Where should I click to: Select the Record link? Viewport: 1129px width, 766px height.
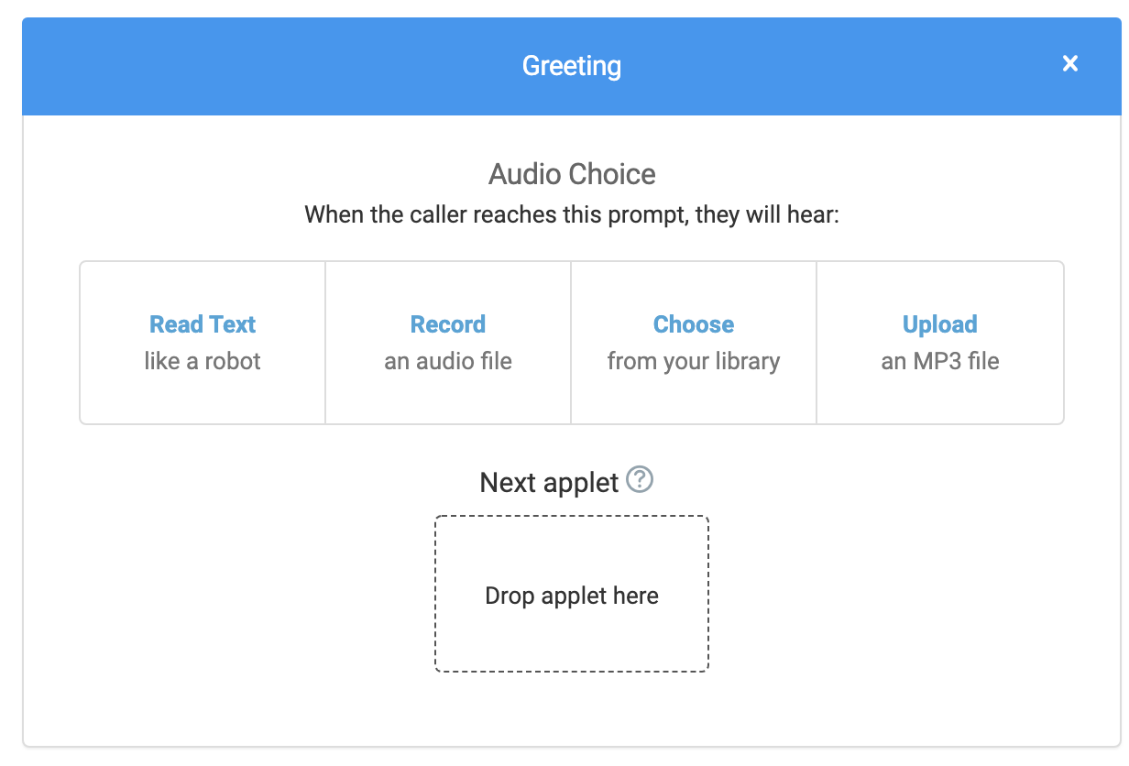click(448, 324)
